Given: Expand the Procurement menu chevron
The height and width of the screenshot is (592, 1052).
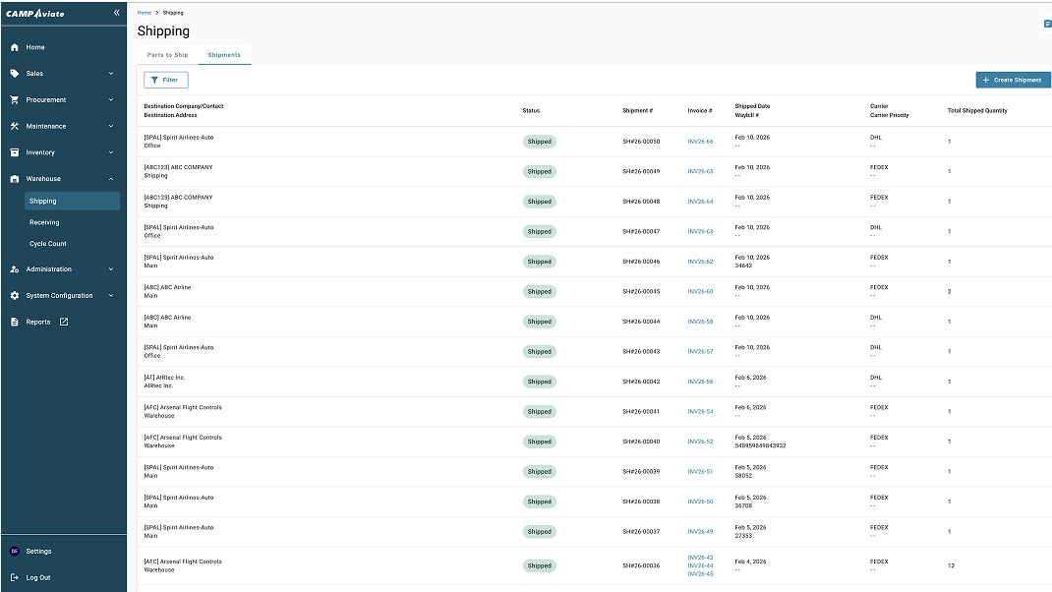Looking at the screenshot, I should [x=111, y=100].
